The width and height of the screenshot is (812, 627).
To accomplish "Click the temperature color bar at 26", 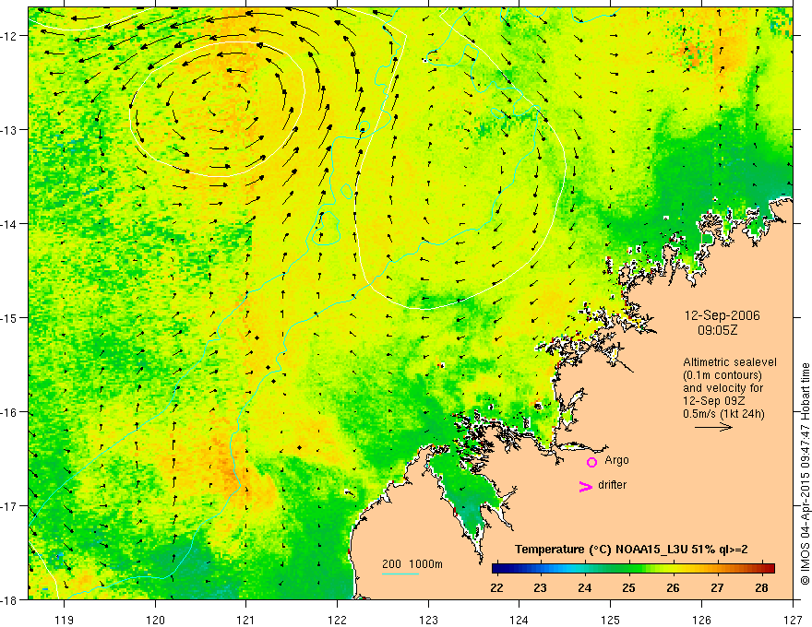I will [x=674, y=569].
